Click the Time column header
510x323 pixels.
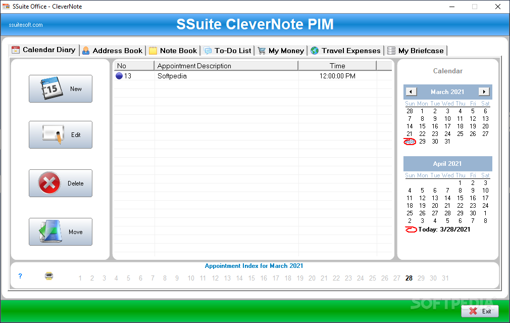pyautogui.click(x=337, y=66)
